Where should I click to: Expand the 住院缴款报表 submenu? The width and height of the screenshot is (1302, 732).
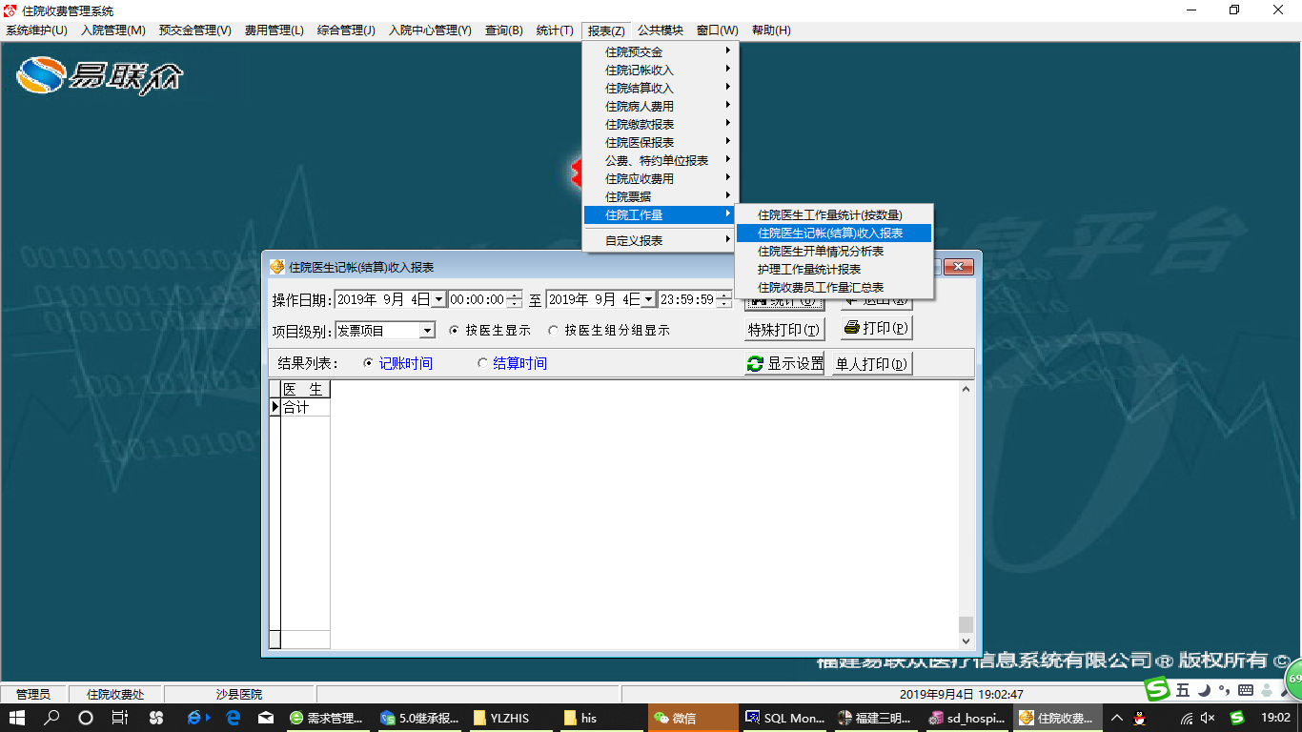[x=659, y=124]
